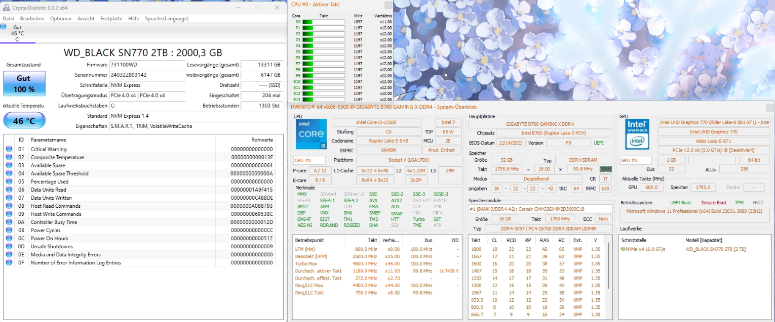Viewport: 775px width, 322px height.
Task: Click the green memory module icon beside 99.8 MHz
Action: pos(606,169)
